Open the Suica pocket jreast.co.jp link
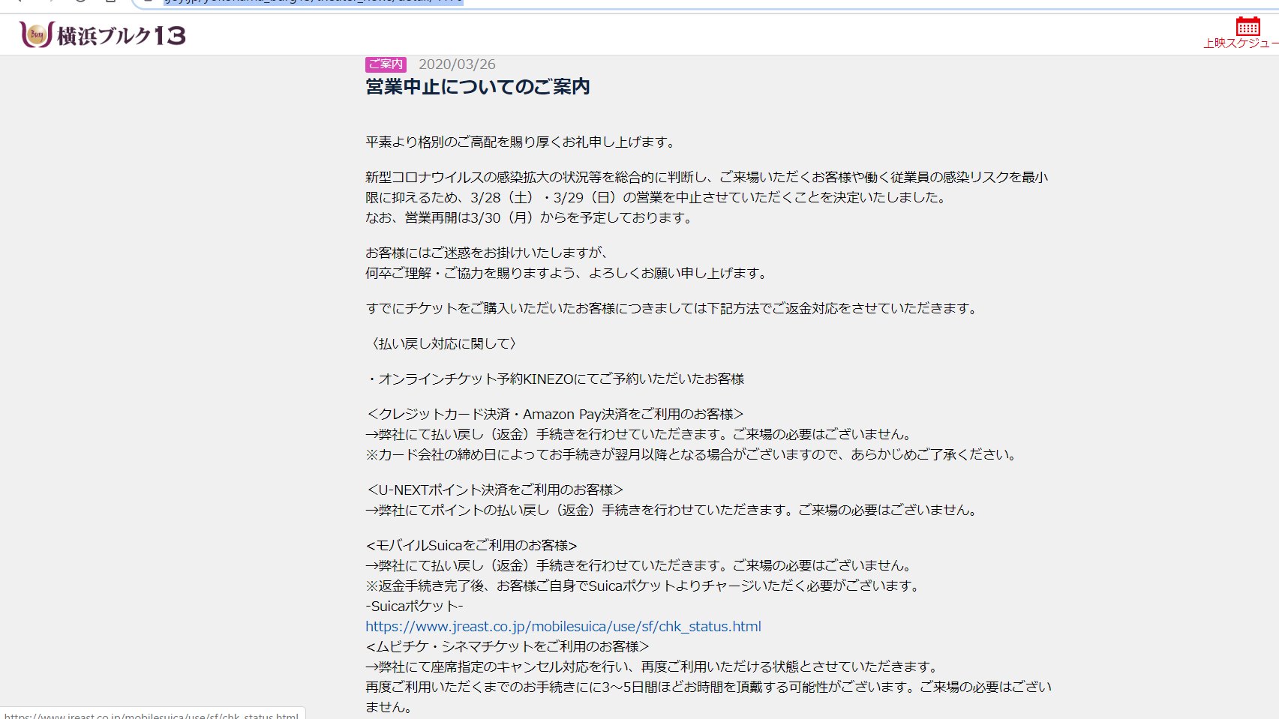Screen dimensions: 1279x719 563,626
